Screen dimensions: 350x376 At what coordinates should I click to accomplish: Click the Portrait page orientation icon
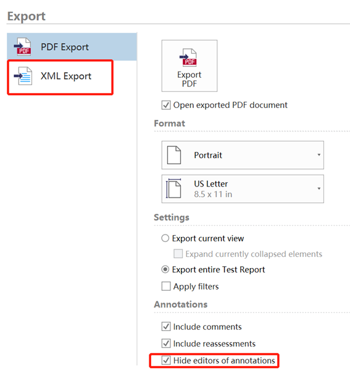click(174, 155)
